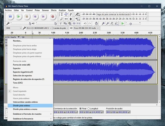This screenshot has height=126, width=165.
Task: Close the track with its X button
Action: (x=6, y=37)
